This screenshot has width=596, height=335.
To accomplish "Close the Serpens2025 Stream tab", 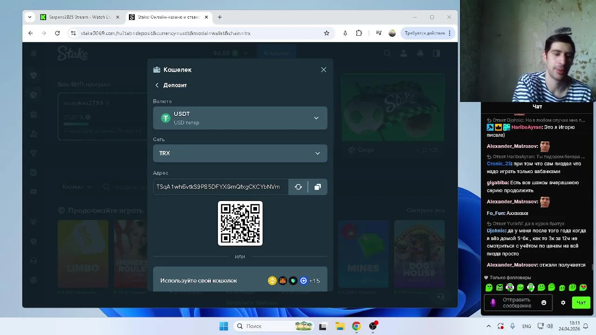I will (118, 17).
